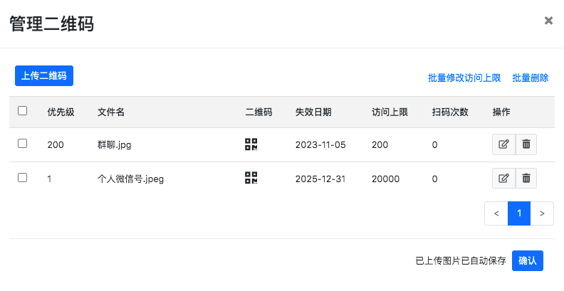Click the 批量删除 link

tap(531, 78)
